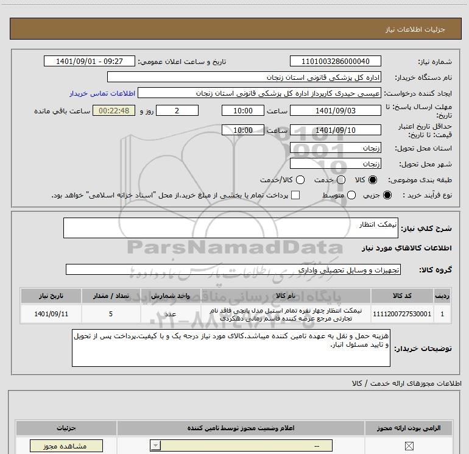Image resolution: width=469 pixels, height=454 pixels.
Task: Click the announcement date 1401/09/01 field
Action: pos(90,61)
